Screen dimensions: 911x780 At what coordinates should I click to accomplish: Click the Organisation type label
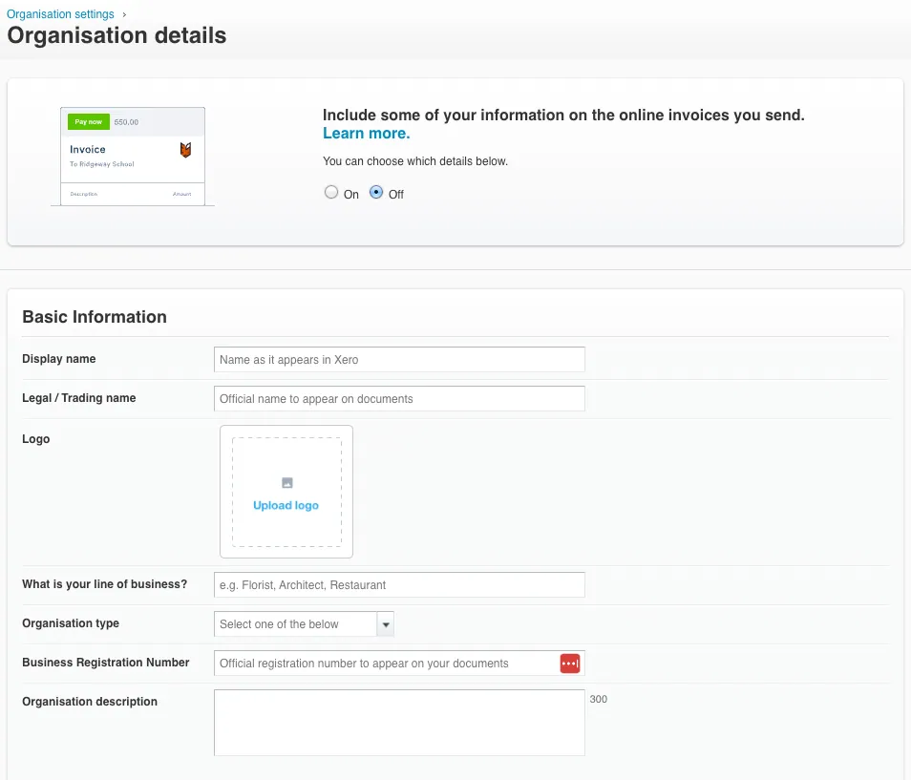pyautogui.click(x=71, y=623)
